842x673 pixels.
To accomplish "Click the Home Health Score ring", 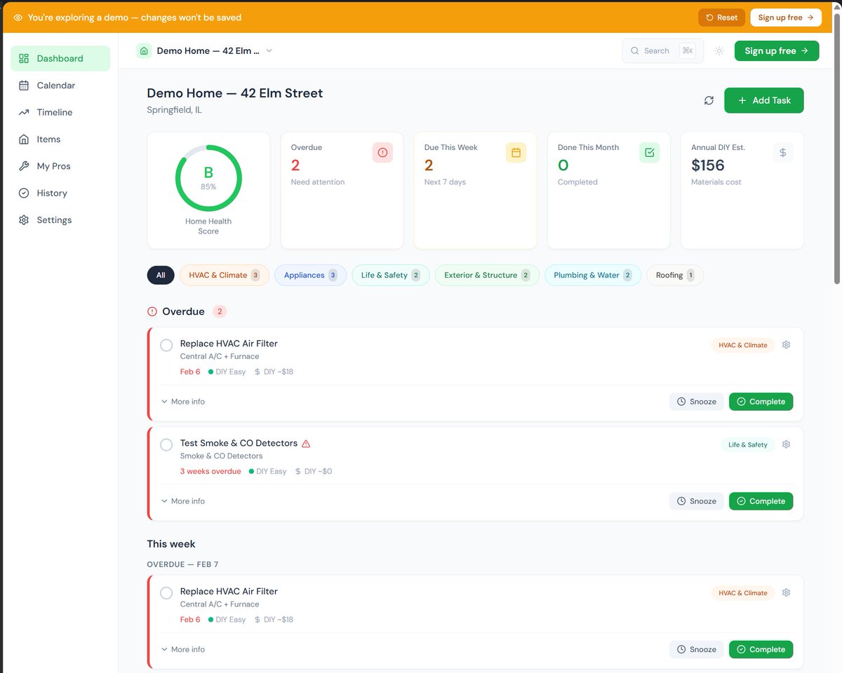I will tap(208, 178).
